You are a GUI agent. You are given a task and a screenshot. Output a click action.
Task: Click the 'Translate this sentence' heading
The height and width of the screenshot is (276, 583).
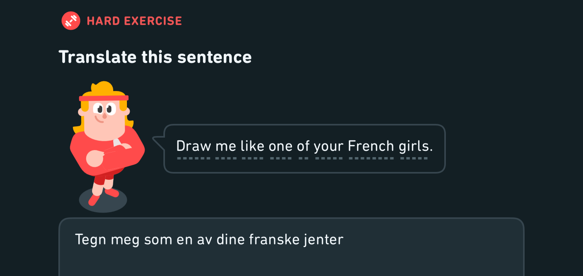click(x=155, y=57)
